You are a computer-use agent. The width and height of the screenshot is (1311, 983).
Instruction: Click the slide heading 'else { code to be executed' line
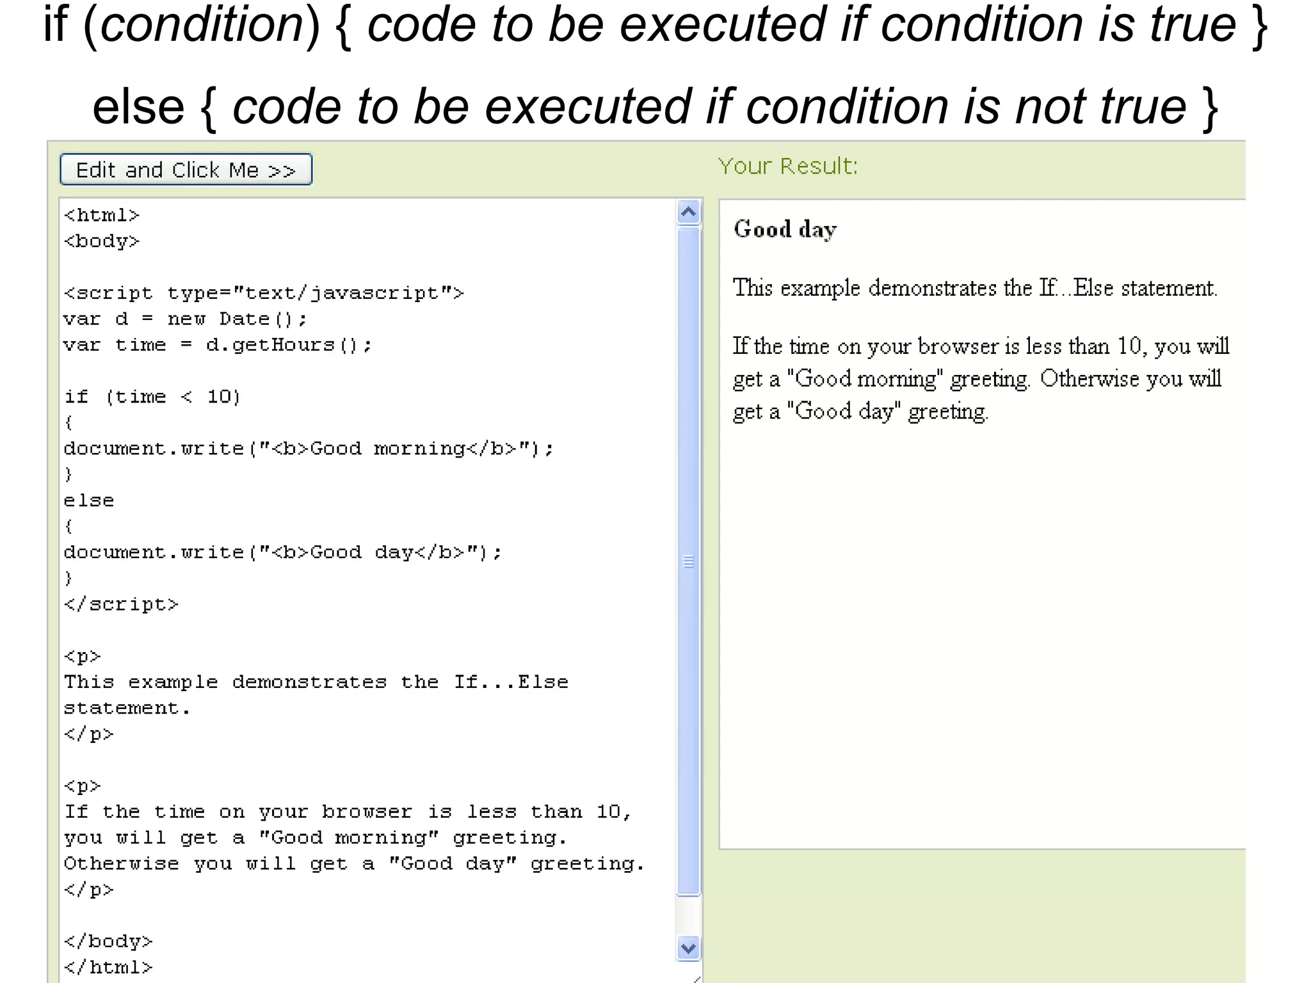click(655, 107)
